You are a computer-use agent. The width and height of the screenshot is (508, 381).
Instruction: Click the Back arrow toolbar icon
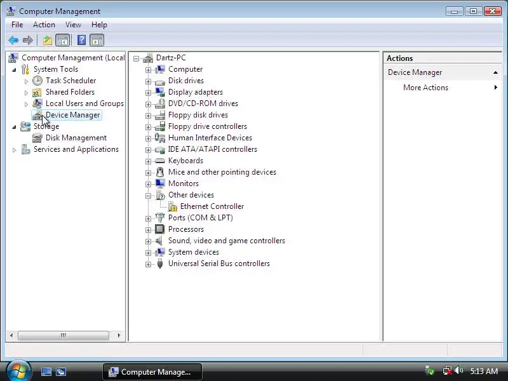(13, 41)
